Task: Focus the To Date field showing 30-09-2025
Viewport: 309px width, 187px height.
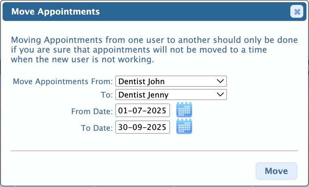Action: pos(142,127)
